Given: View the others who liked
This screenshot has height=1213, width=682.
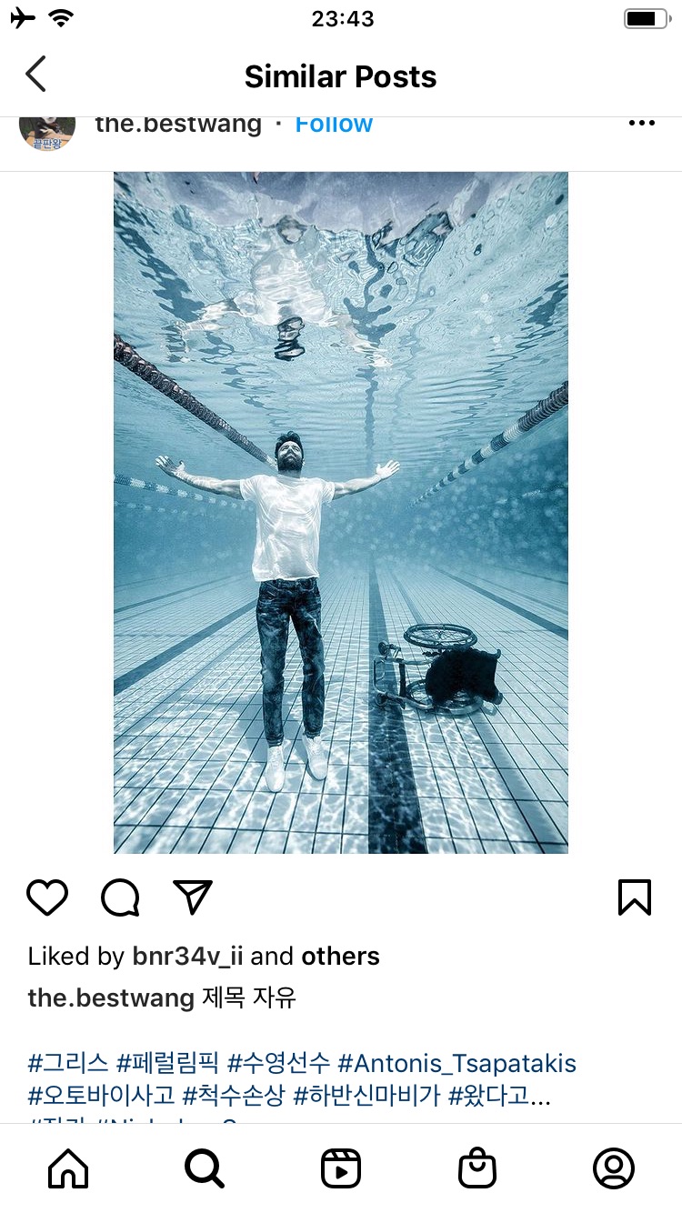Looking at the screenshot, I should tap(341, 957).
